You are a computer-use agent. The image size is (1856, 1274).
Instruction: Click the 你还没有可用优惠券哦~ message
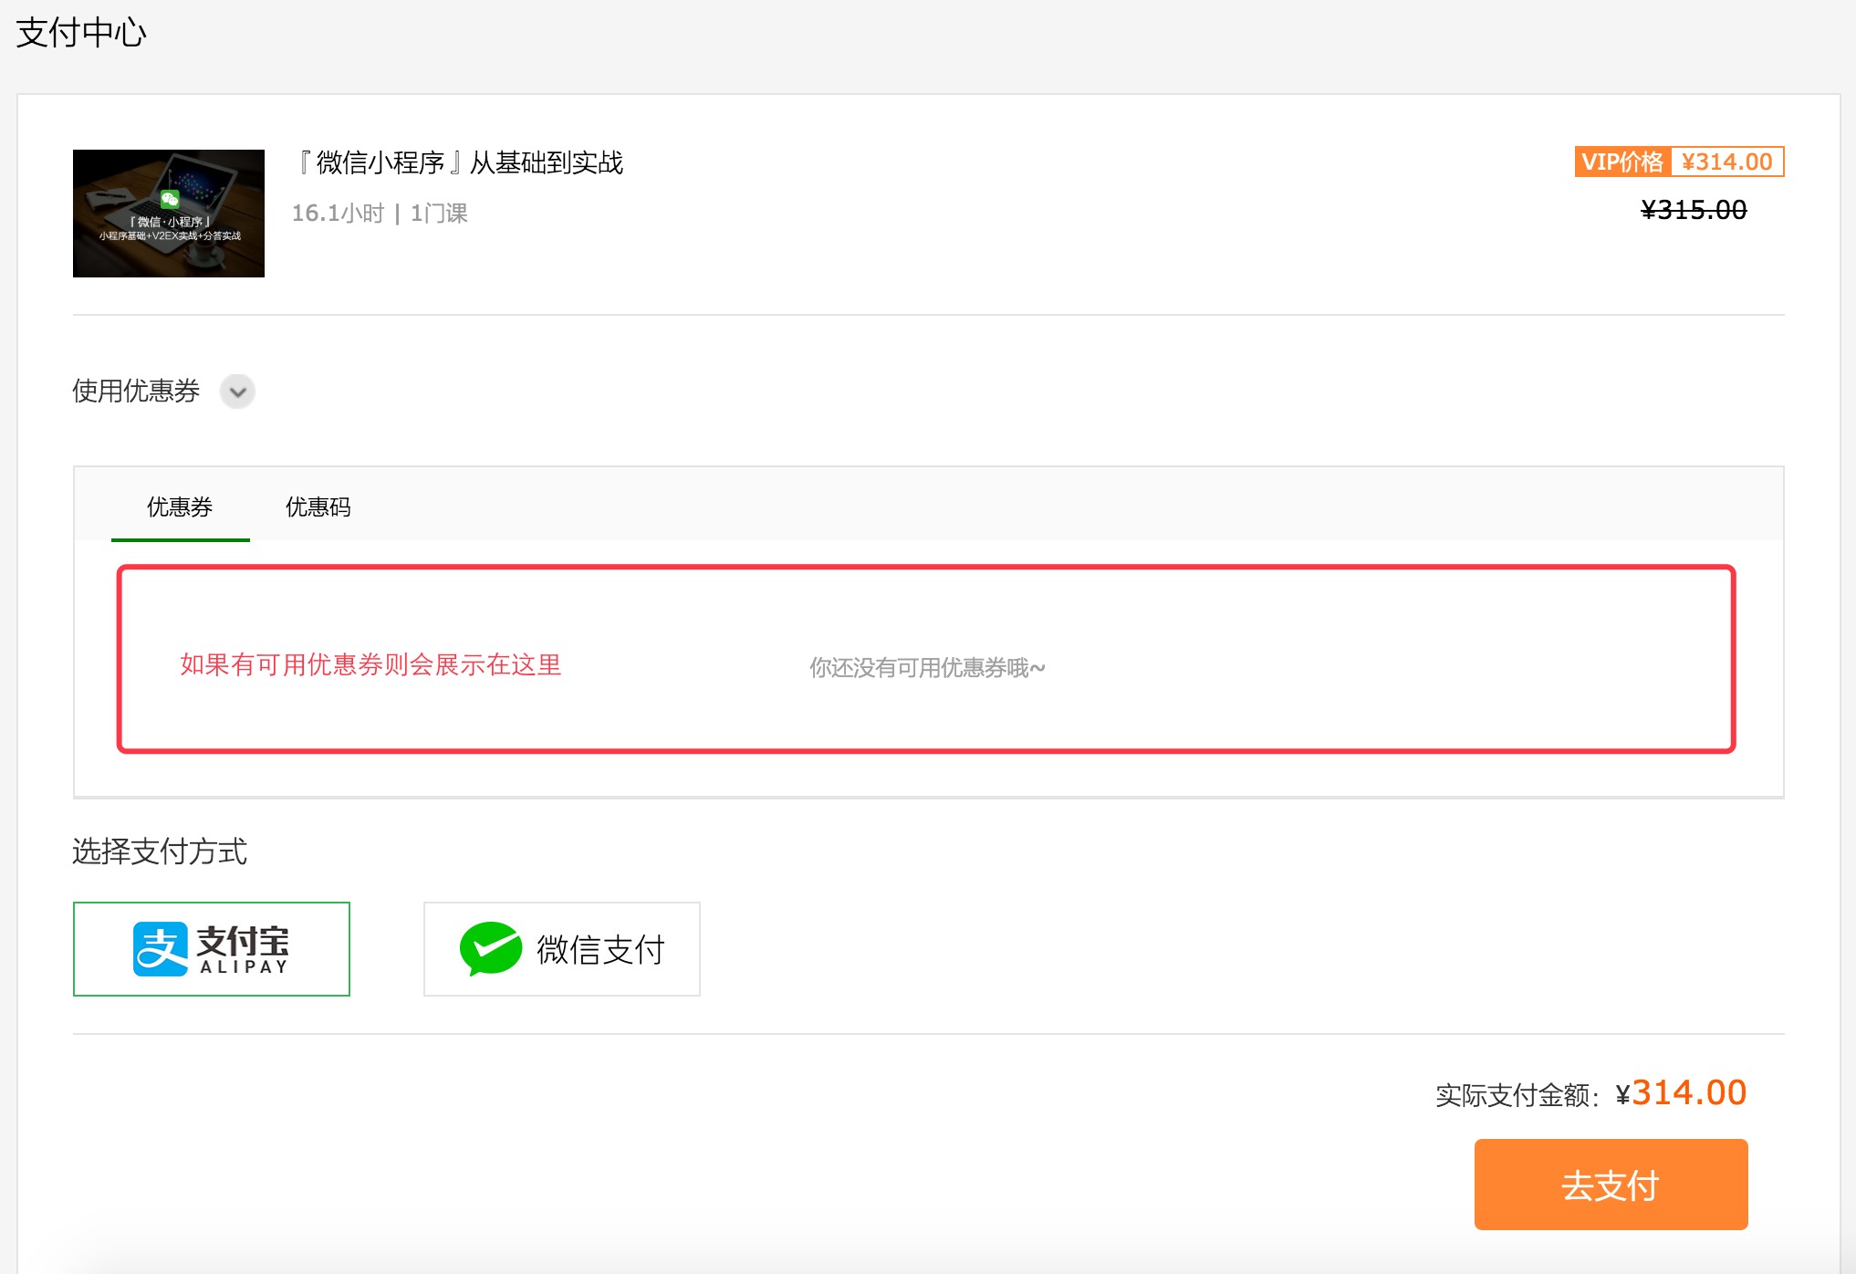[x=927, y=668]
